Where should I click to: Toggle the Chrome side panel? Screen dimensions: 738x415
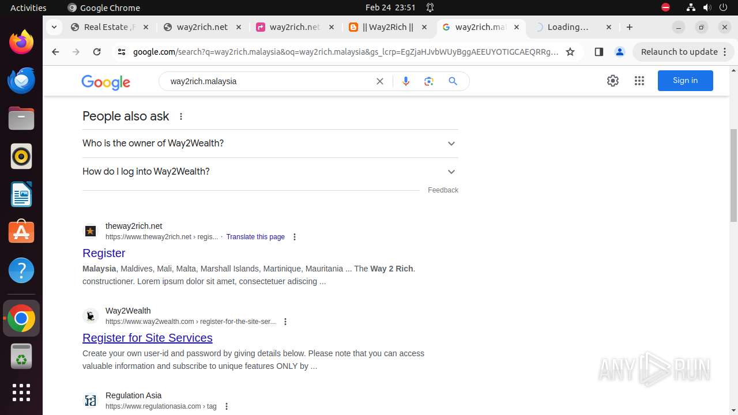598,52
